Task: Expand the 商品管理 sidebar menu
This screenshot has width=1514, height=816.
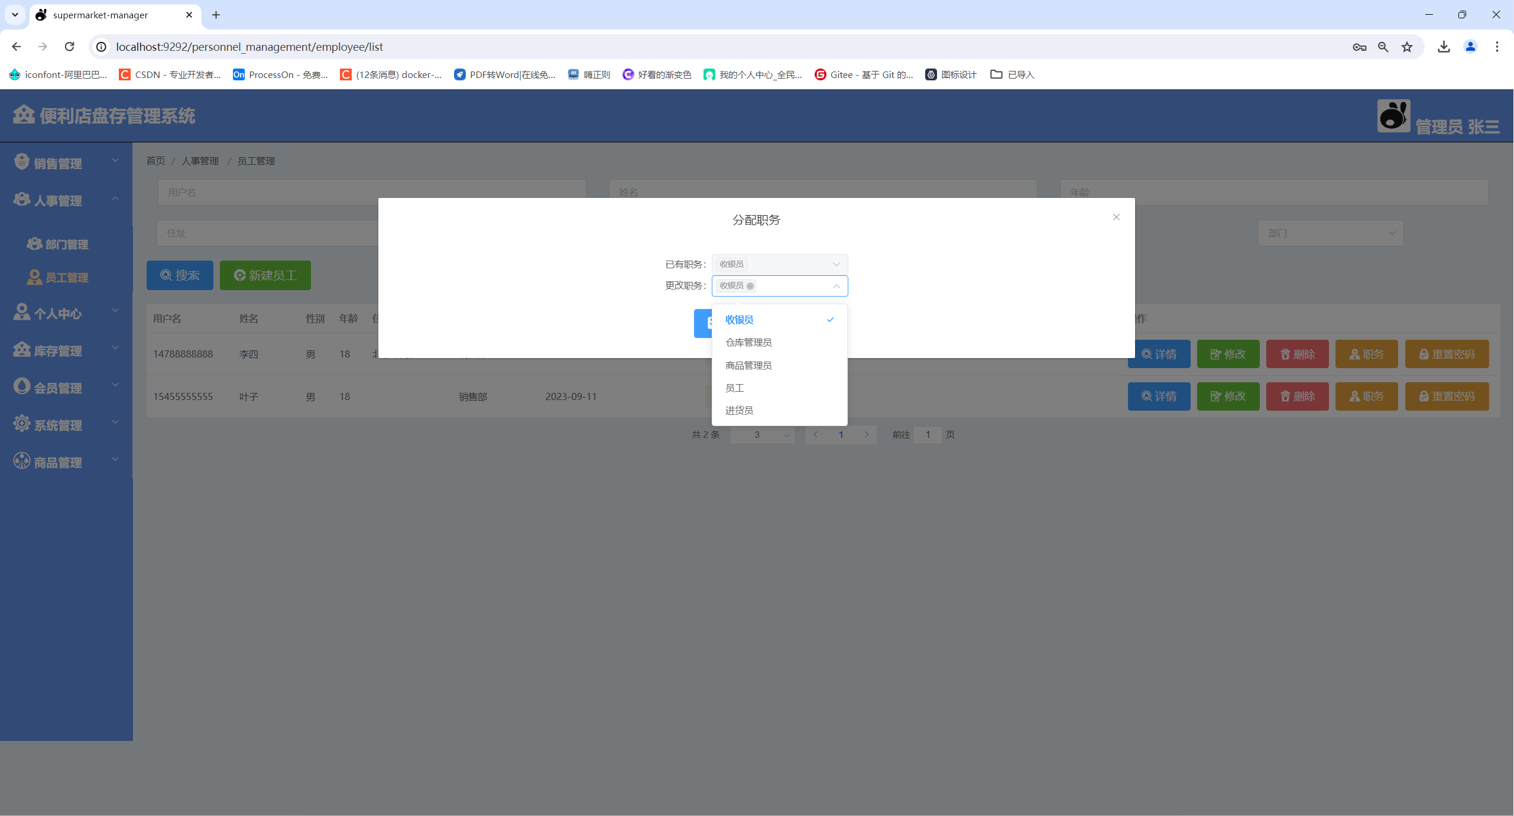Action: pos(66,461)
